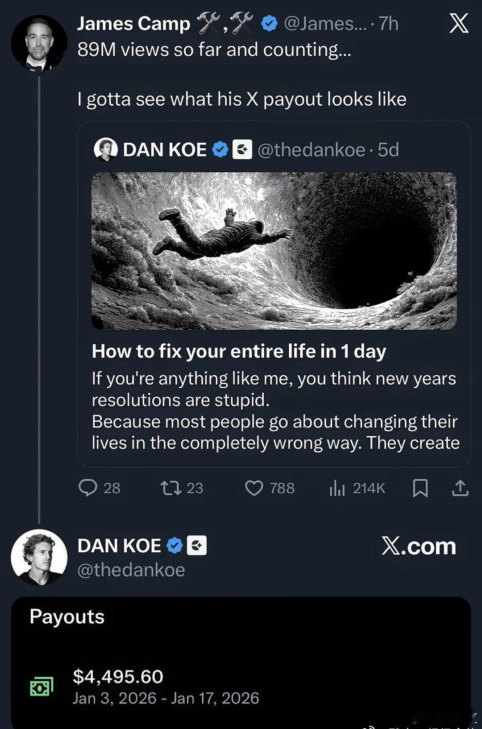Select the $4,495.60 payout entry
The height and width of the screenshot is (729, 482).
tap(118, 677)
